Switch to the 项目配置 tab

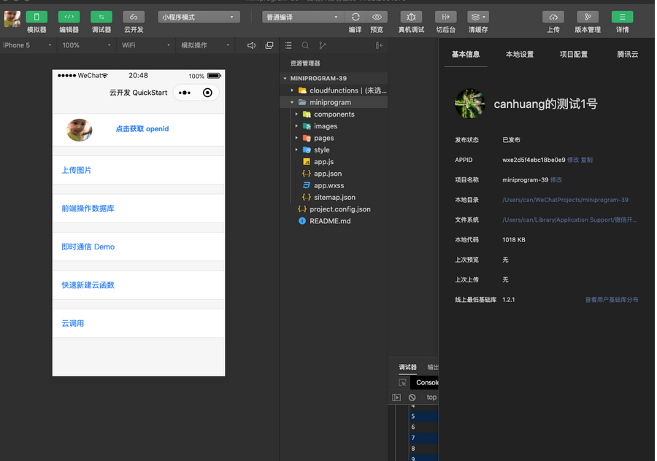574,54
